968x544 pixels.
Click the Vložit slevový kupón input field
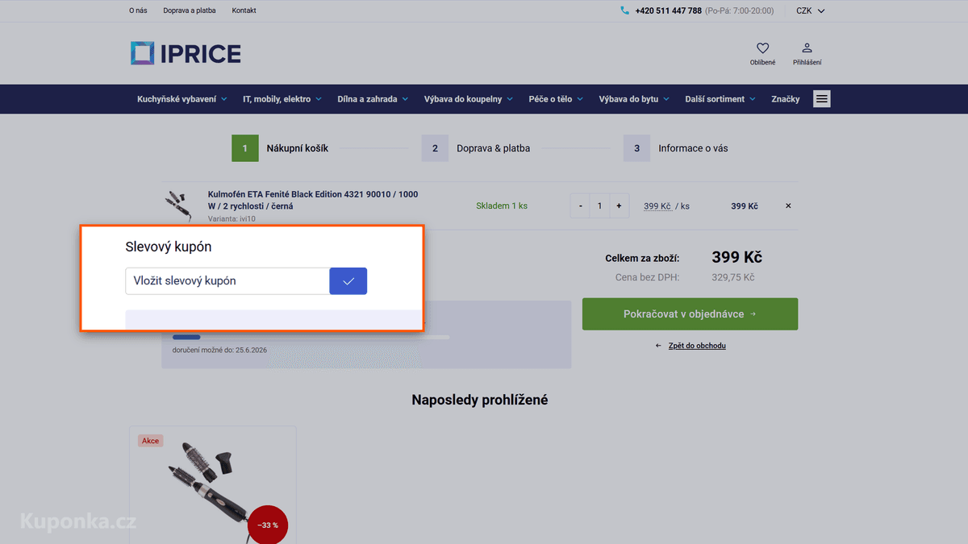coord(227,280)
